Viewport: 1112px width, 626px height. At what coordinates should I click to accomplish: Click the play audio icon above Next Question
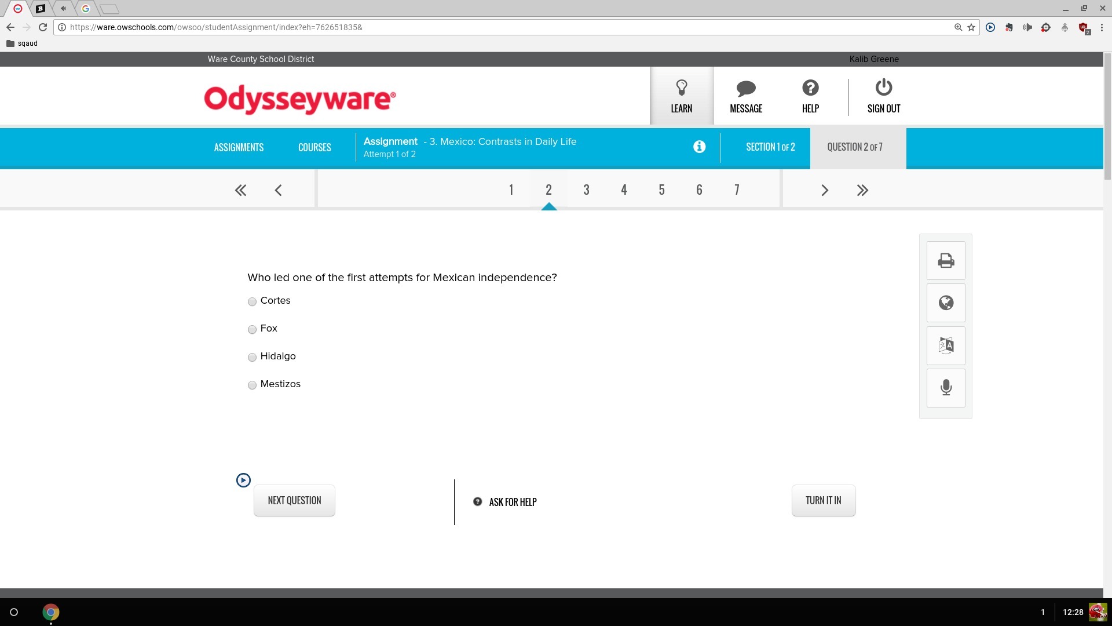click(x=243, y=480)
